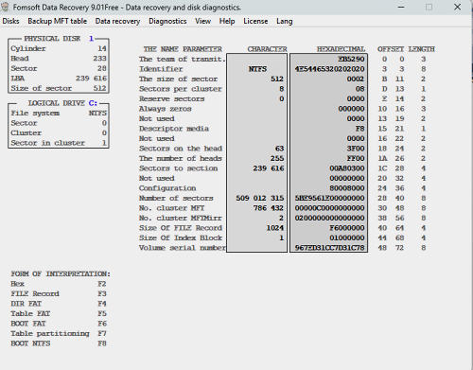This screenshot has width=473, height=370.
Task: Click The size of sector value 512
Action: pyautogui.click(x=277, y=79)
